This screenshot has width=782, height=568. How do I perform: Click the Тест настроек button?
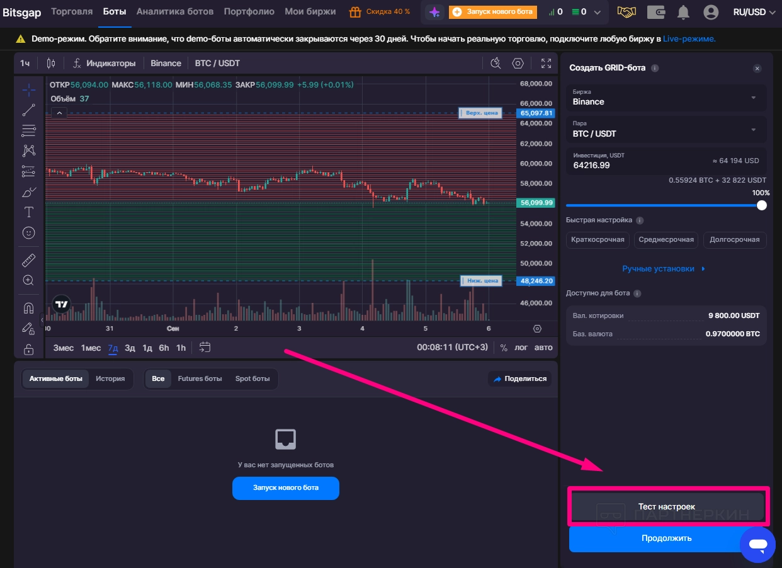tap(666, 506)
